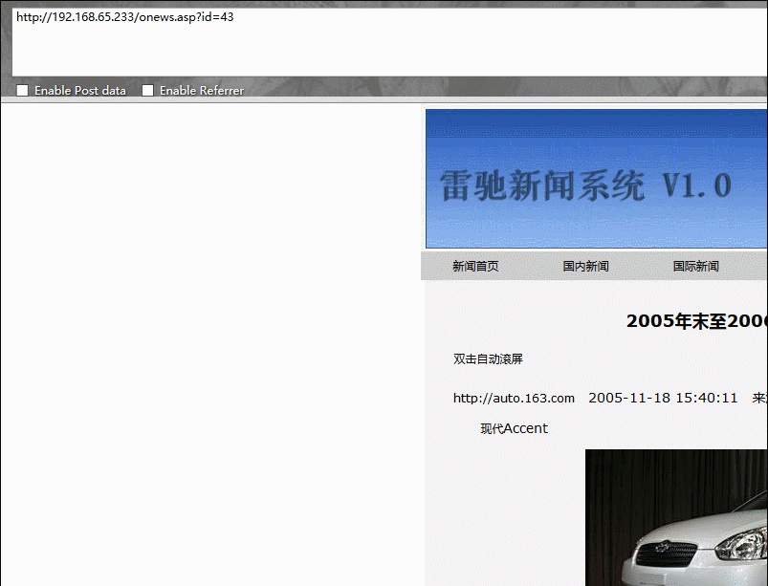Click the 雷驰新闻系统 banner title

542,185
